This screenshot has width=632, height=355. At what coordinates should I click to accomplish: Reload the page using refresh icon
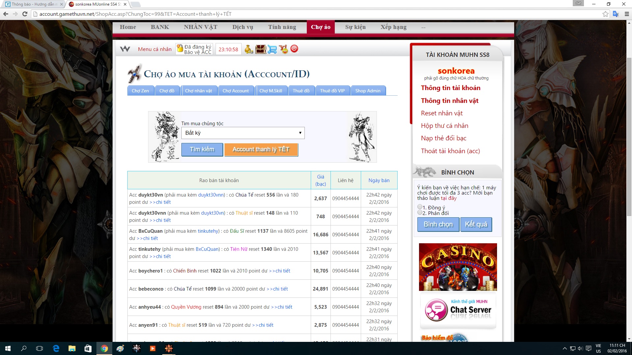coord(25,14)
